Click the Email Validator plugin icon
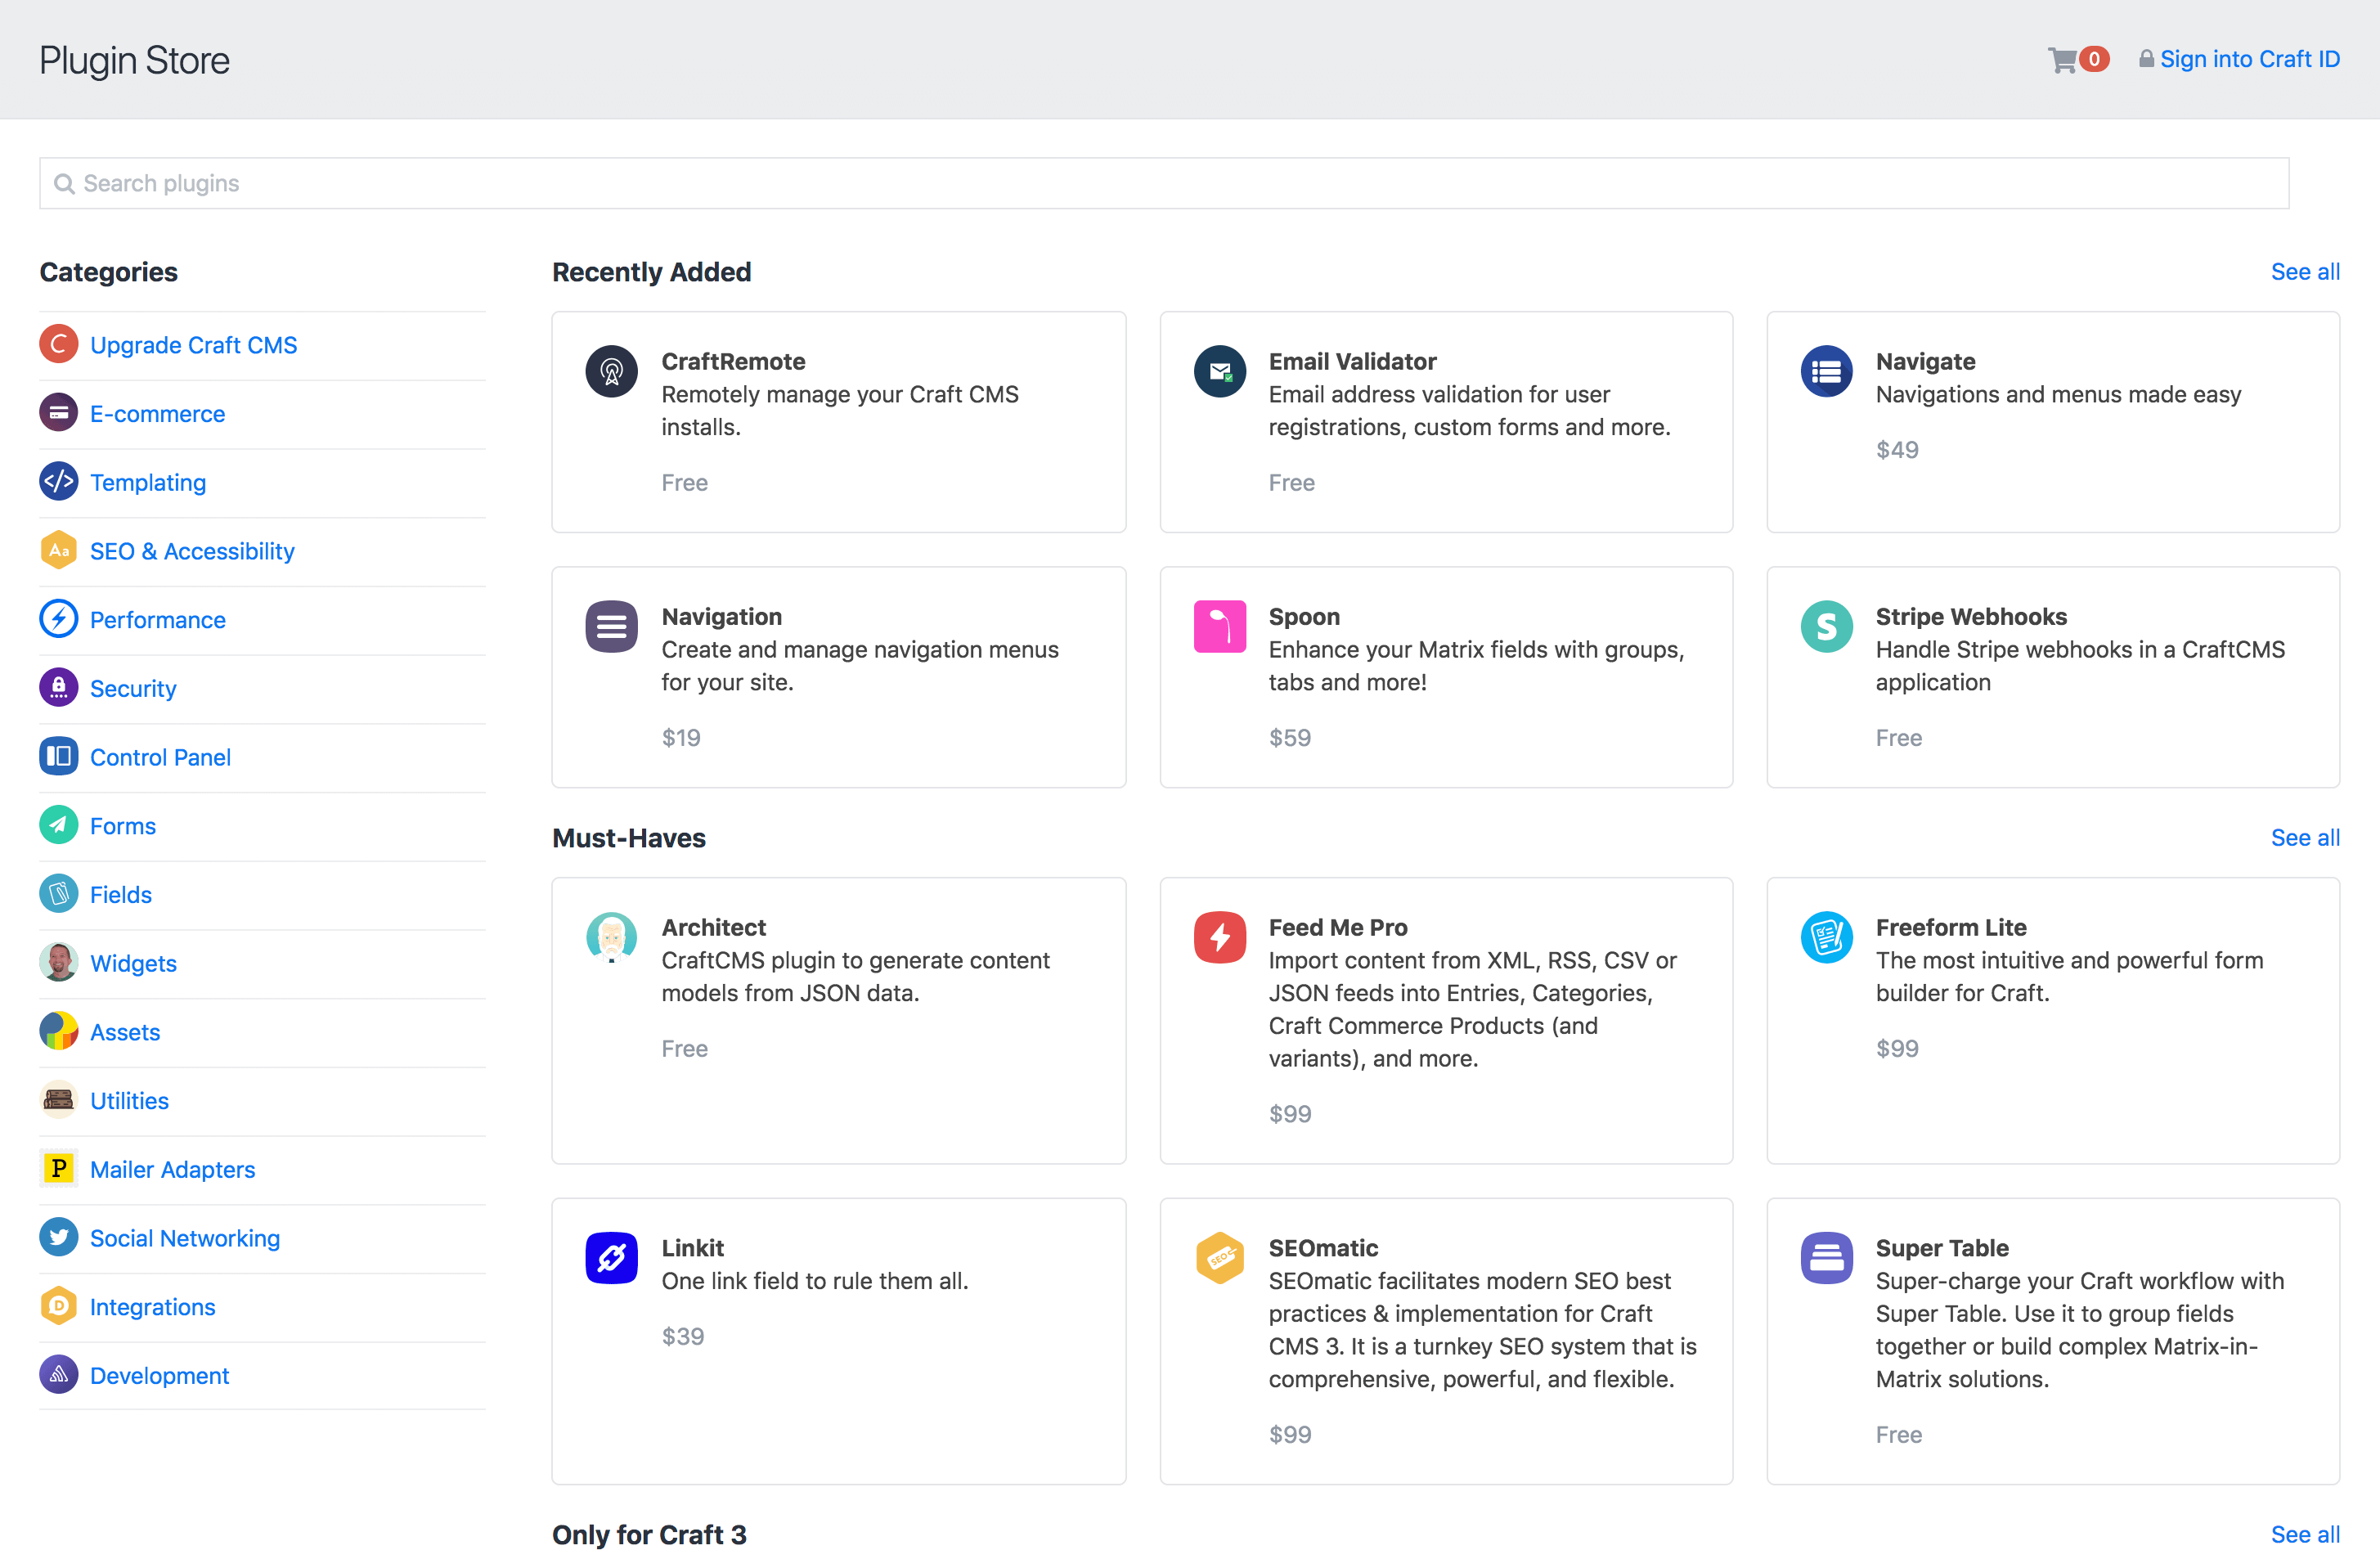 pos(1220,372)
